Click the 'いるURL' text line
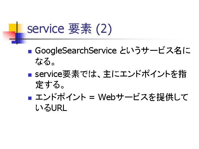The width and height of the screenshot is (199, 149). (x=51, y=108)
